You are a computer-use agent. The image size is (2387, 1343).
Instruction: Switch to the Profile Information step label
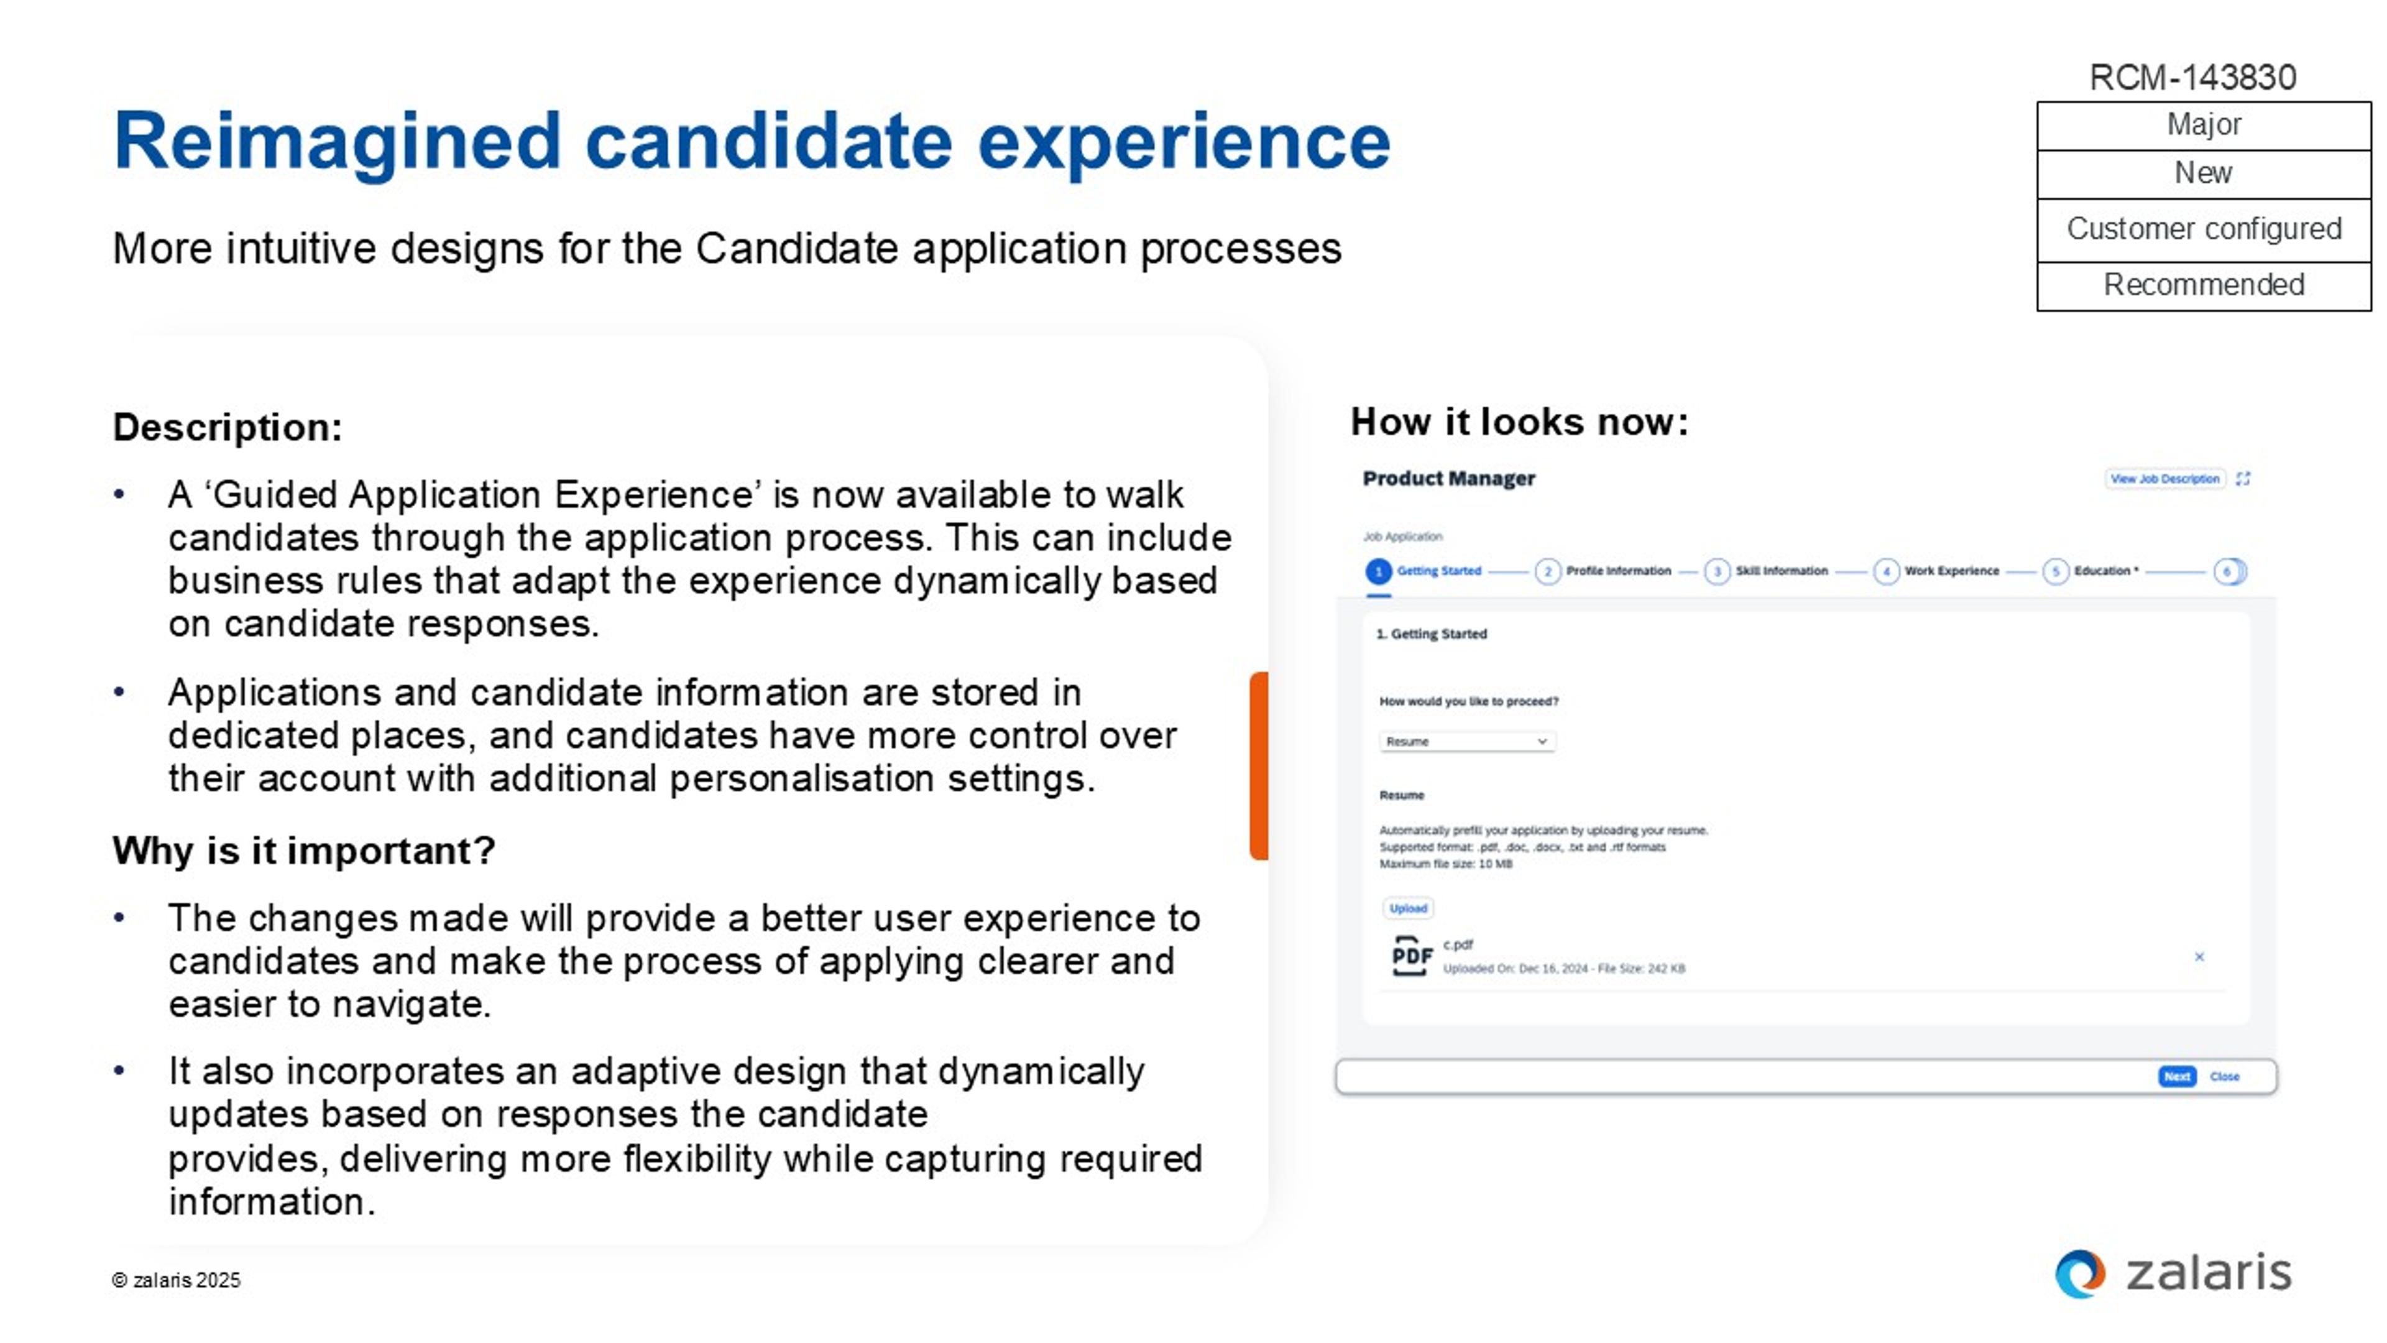tap(1618, 571)
